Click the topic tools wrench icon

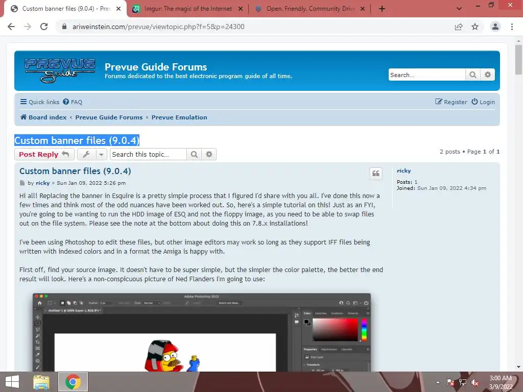(86, 154)
